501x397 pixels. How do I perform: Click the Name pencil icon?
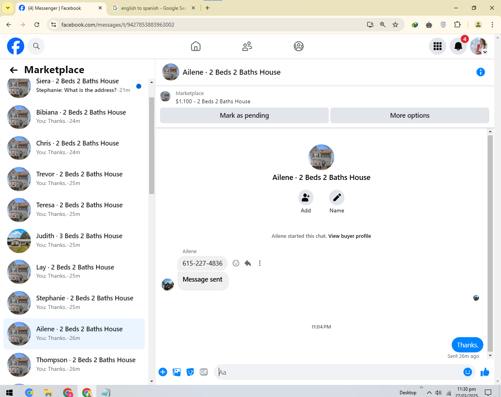tap(337, 198)
